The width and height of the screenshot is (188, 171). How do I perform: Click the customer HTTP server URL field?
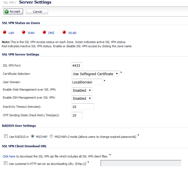click(x=141, y=163)
